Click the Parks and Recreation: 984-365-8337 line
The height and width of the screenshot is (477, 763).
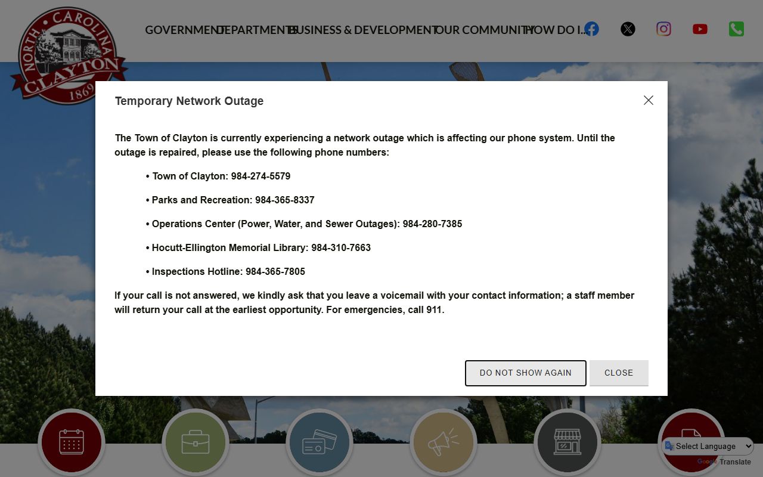(230, 200)
